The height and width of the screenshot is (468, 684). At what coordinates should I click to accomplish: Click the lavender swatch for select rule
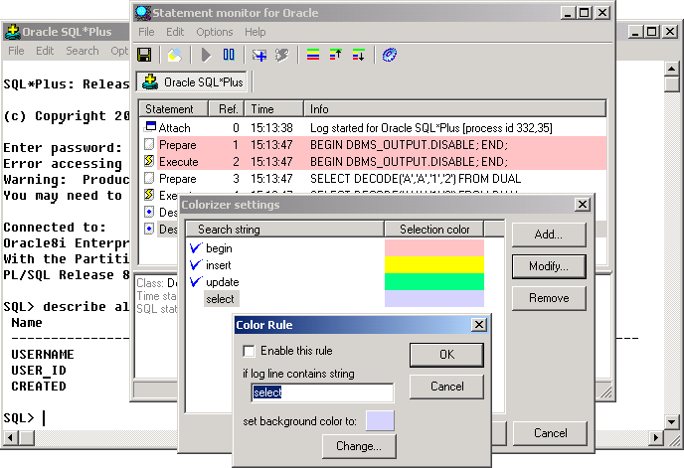434,299
